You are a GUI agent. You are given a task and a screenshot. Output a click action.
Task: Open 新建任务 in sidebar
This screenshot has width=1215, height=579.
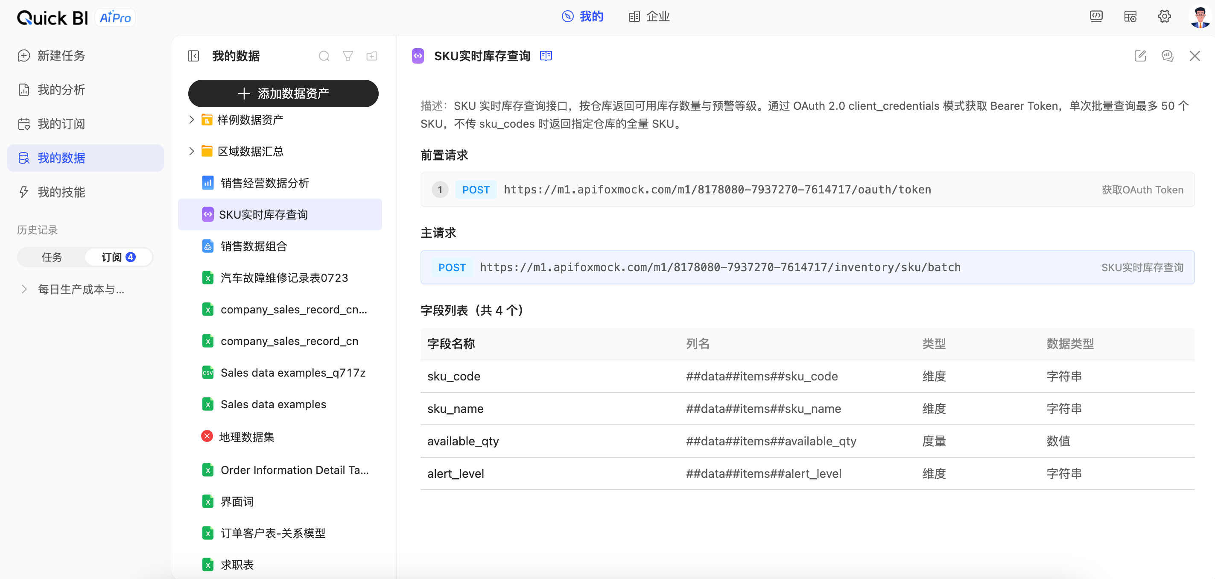click(85, 56)
